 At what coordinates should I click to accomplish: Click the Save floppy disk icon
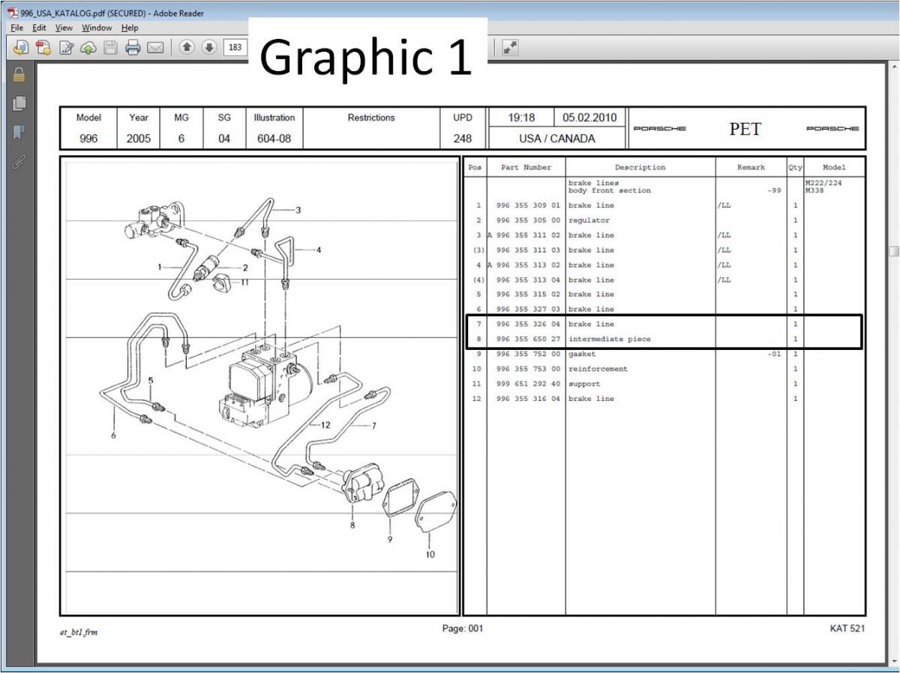pyautogui.click(x=110, y=48)
